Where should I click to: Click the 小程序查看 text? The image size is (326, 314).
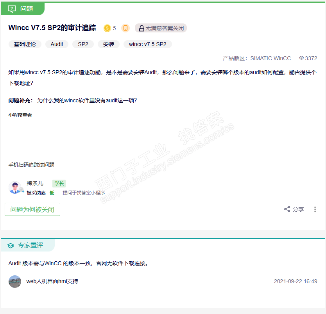[20, 115]
